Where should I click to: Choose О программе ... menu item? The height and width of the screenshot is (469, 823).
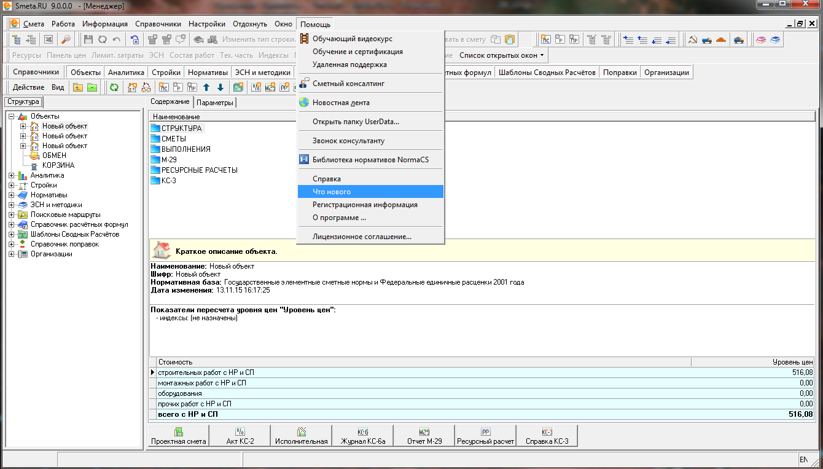coord(339,218)
